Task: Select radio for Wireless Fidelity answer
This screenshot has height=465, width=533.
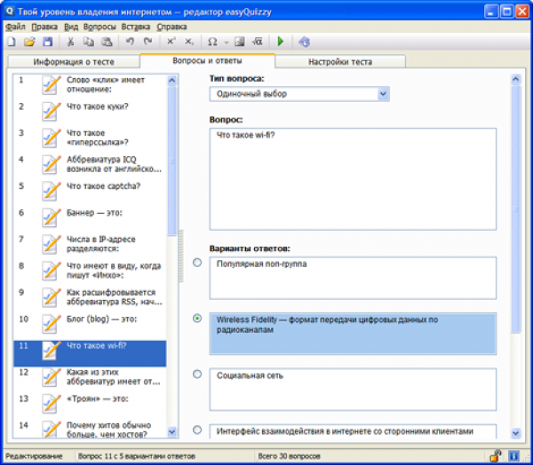Action: pos(197,319)
